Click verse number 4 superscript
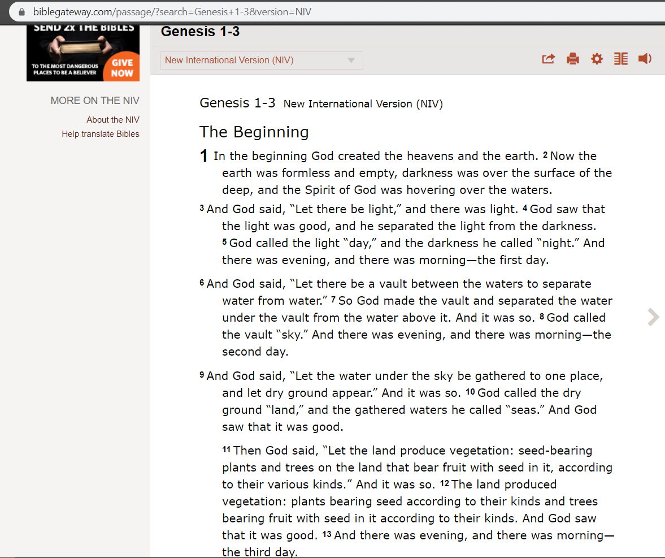The width and height of the screenshot is (665, 558). tap(525, 208)
